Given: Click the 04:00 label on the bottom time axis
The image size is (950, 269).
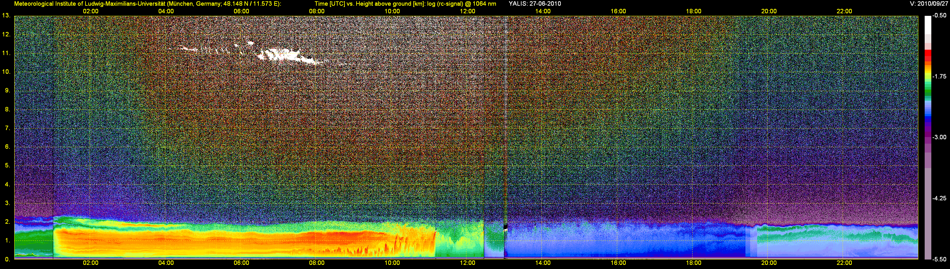Looking at the screenshot, I should (166, 263).
